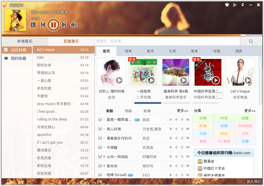Open MV badge for 爱是一颗幸福

137,120
